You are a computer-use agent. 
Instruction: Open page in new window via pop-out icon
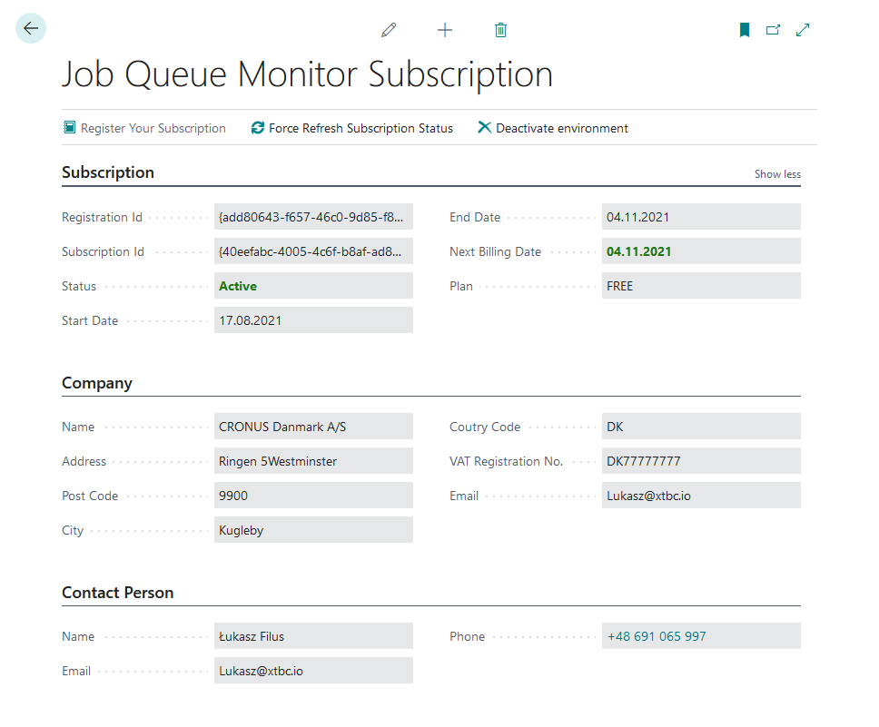[774, 29]
